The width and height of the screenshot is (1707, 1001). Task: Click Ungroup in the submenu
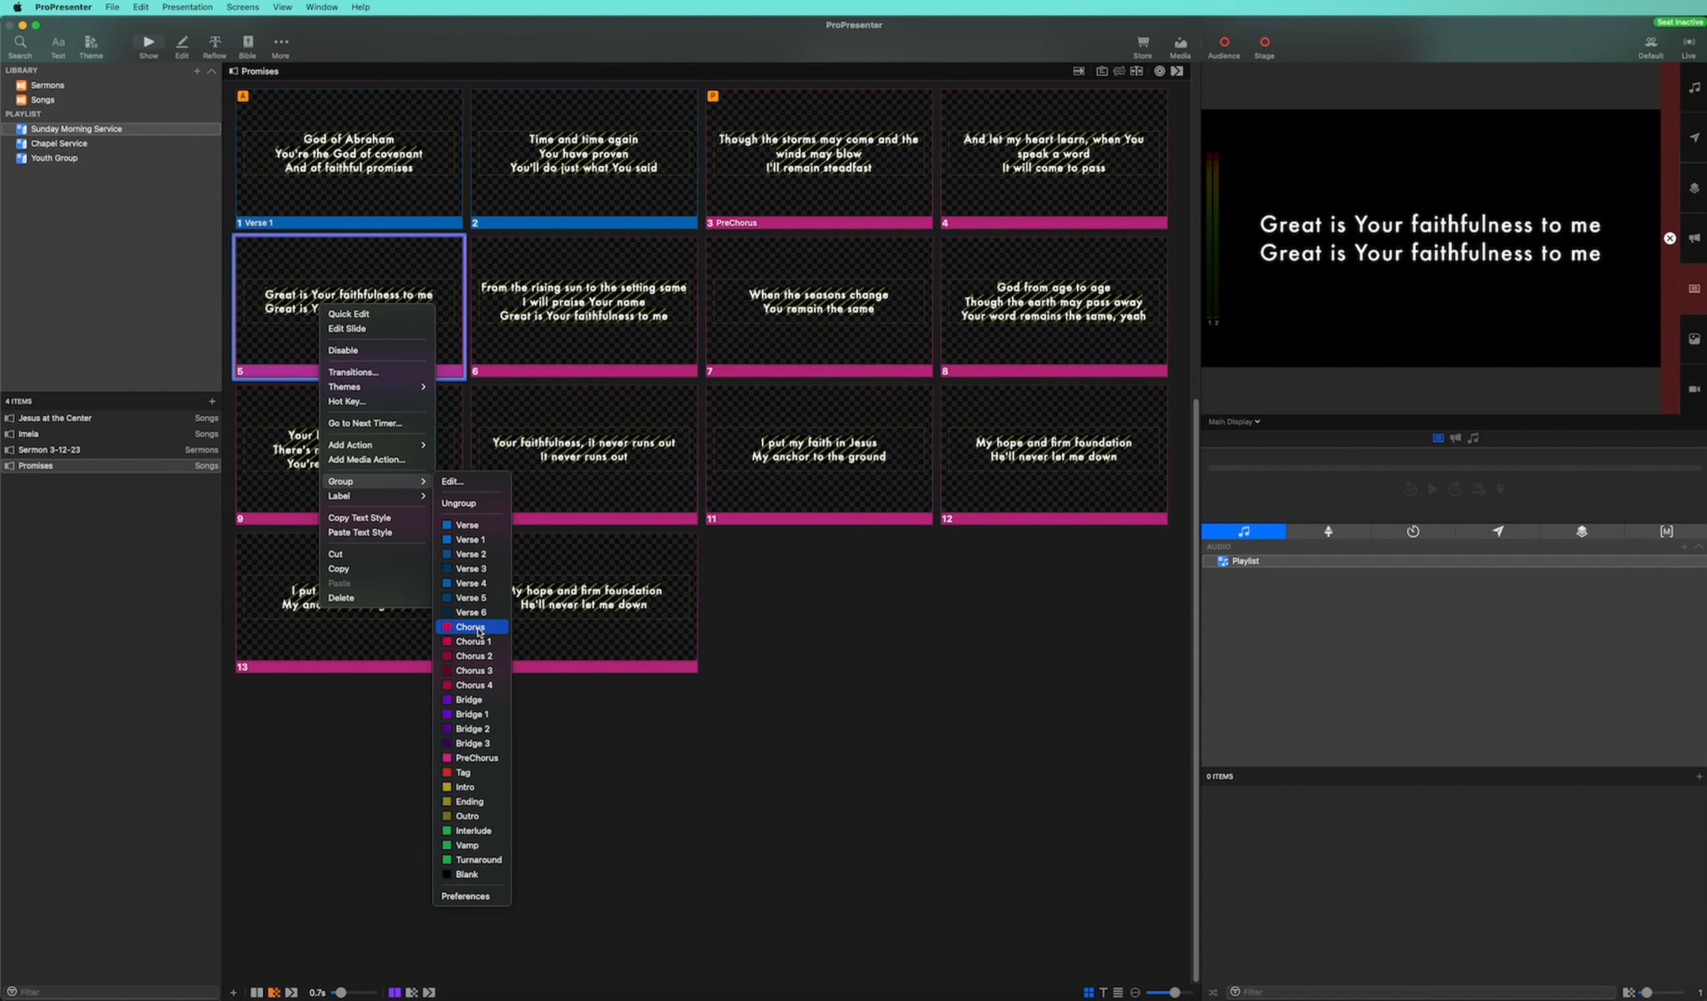click(459, 504)
